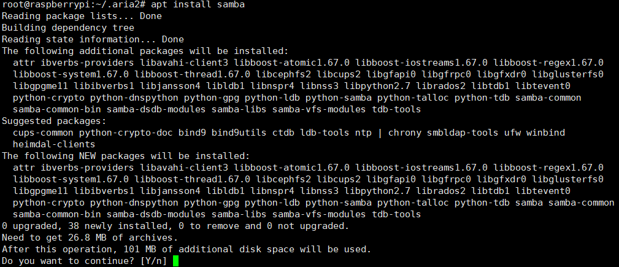This screenshot has width=619, height=267.
Task: Click the '[Y/n]' confirmation prompt text
Action: pos(153,261)
